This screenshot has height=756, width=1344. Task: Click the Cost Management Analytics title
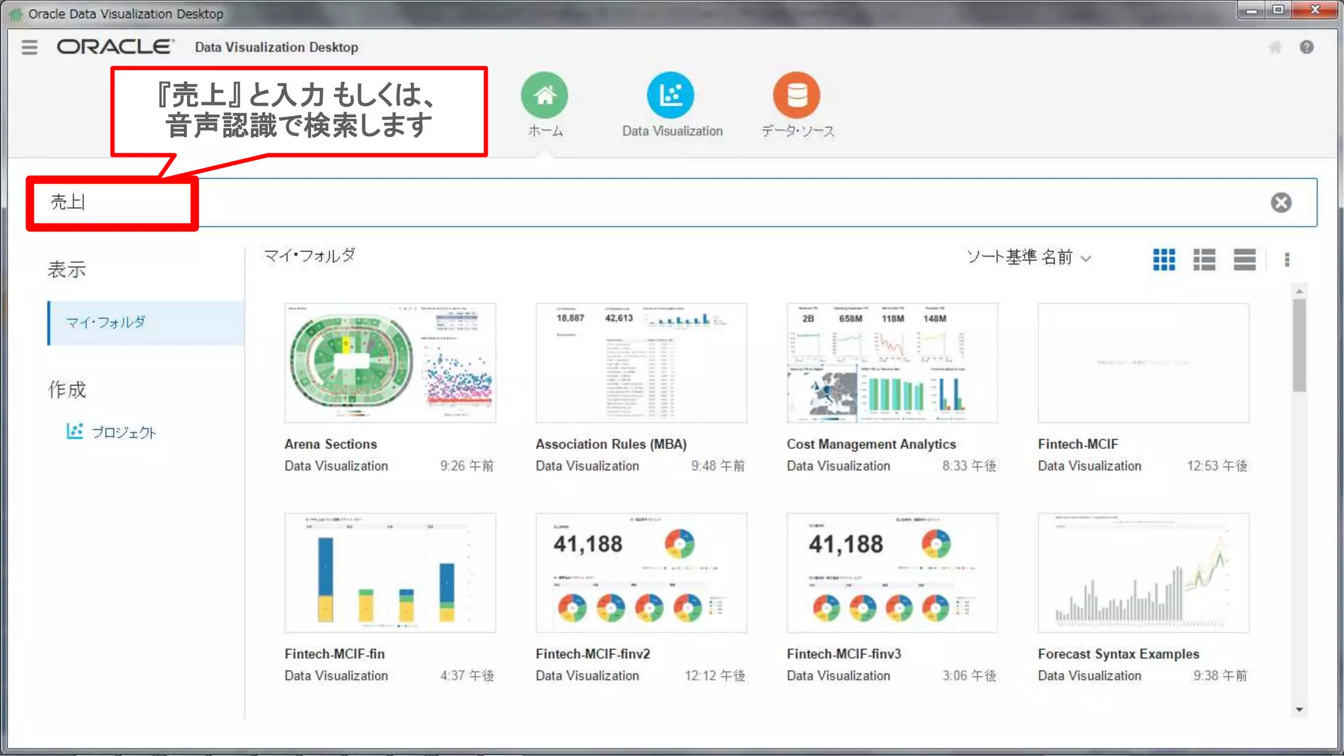[x=871, y=444]
